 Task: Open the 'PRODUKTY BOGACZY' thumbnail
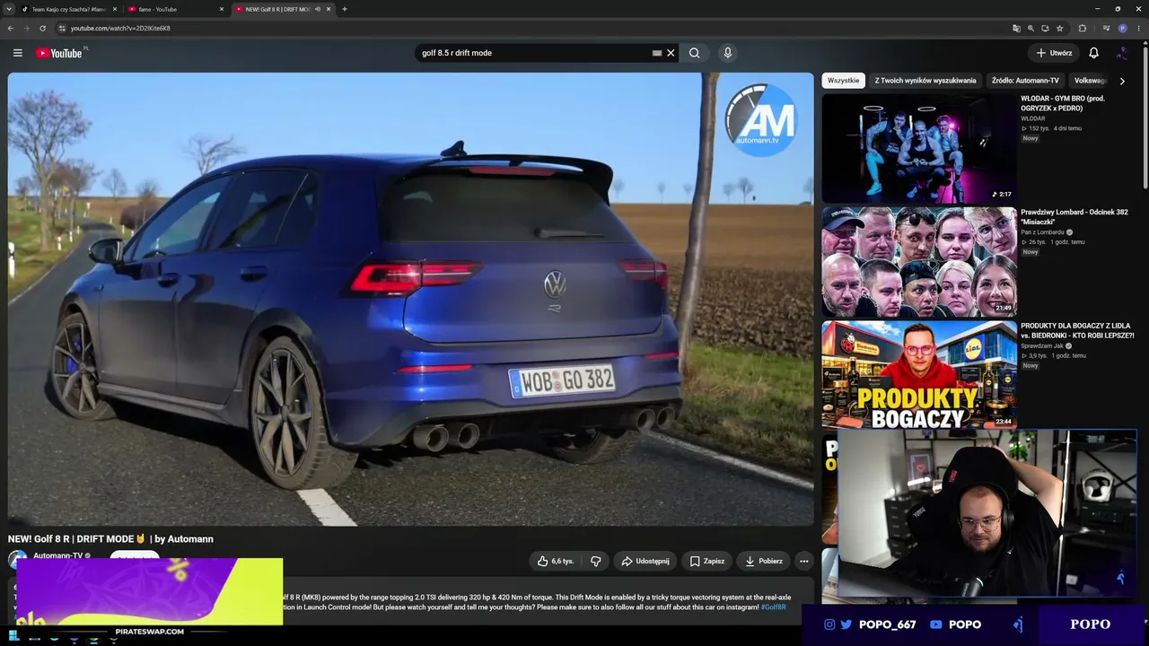coord(919,375)
